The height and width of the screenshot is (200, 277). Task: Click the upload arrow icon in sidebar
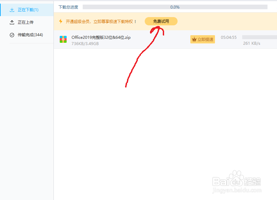pyautogui.click(x=12, y=22)
